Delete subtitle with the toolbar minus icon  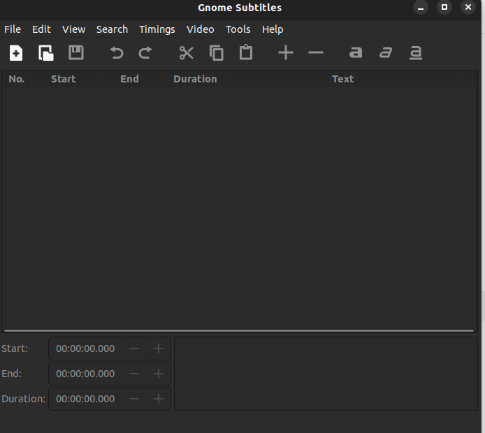click(316, 53)
